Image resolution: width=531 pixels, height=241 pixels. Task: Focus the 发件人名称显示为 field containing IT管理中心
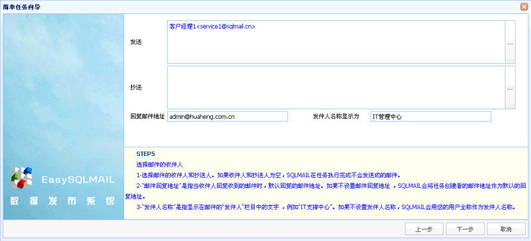click(x=430, y=116)
